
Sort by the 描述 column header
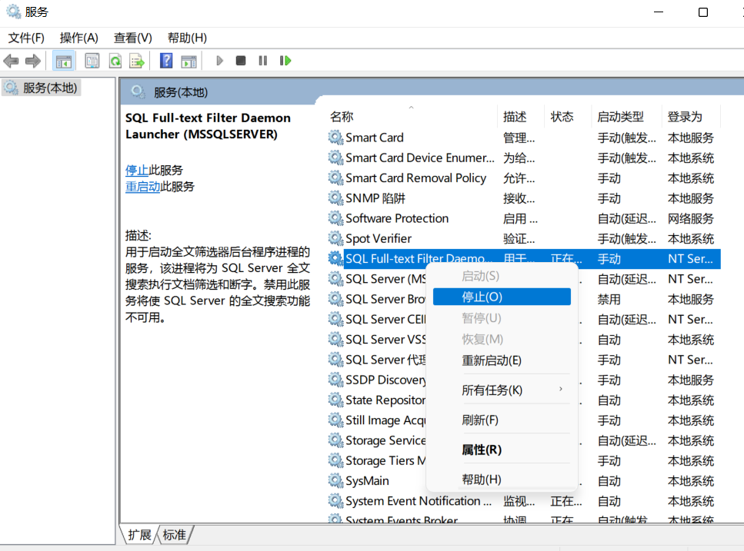click(515, 117)
